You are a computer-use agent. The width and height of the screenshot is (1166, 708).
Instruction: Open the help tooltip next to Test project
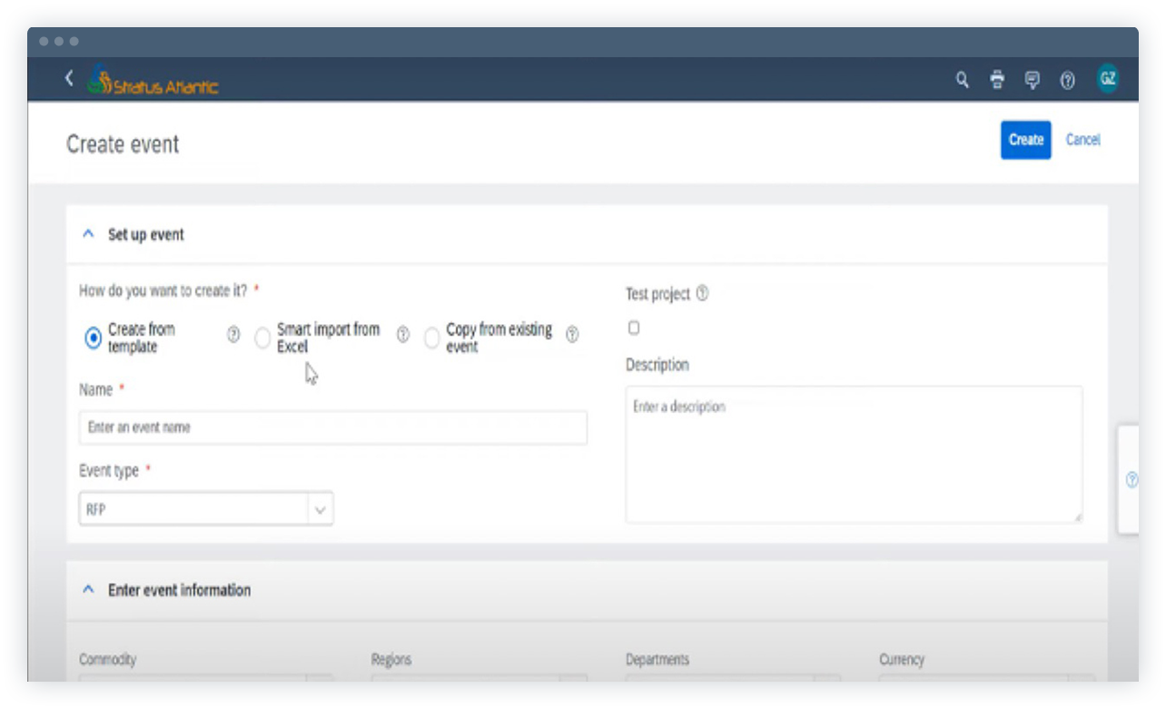[703, 294]
